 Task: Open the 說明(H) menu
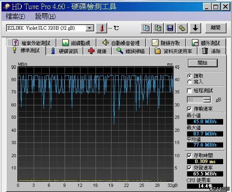(46, 16)
